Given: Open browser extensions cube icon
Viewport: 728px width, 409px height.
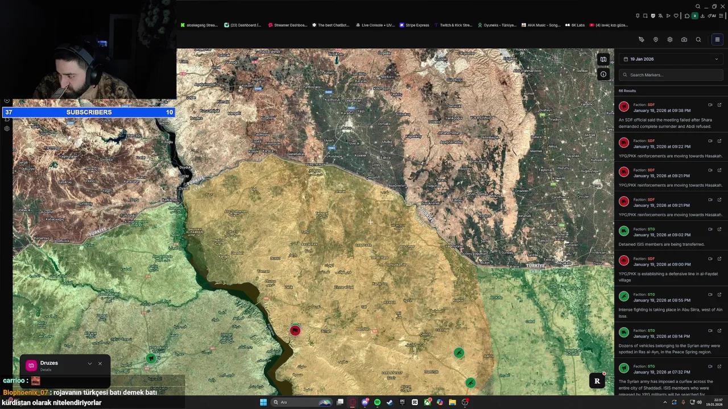Looking at the screenshot, I should pos(687,16).
